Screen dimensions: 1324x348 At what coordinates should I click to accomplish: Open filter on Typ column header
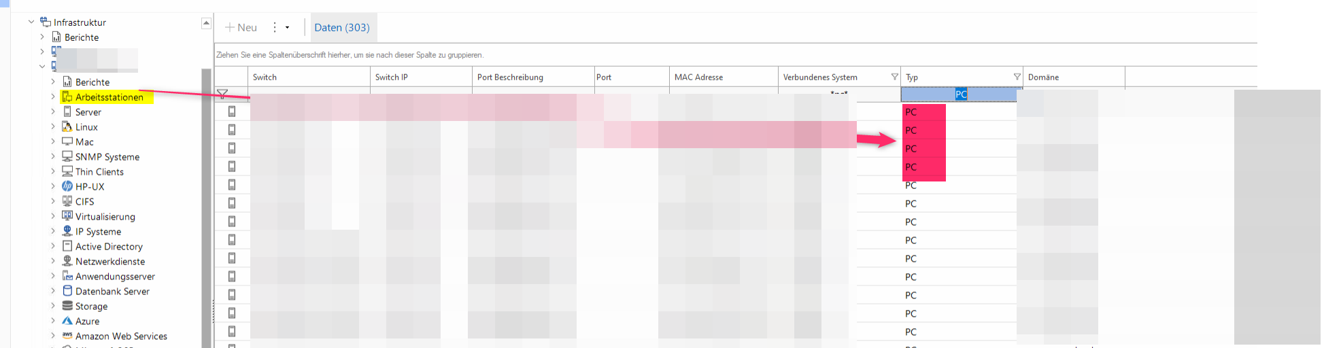click(1017, 77)
